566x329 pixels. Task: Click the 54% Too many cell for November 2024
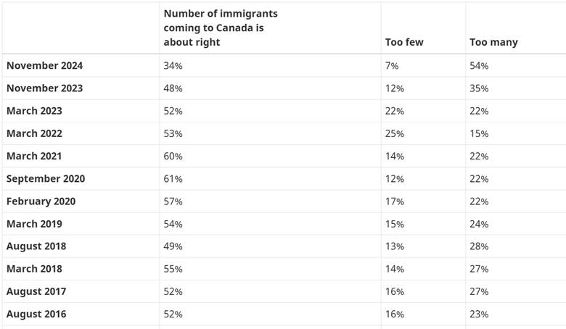point(479,66)
